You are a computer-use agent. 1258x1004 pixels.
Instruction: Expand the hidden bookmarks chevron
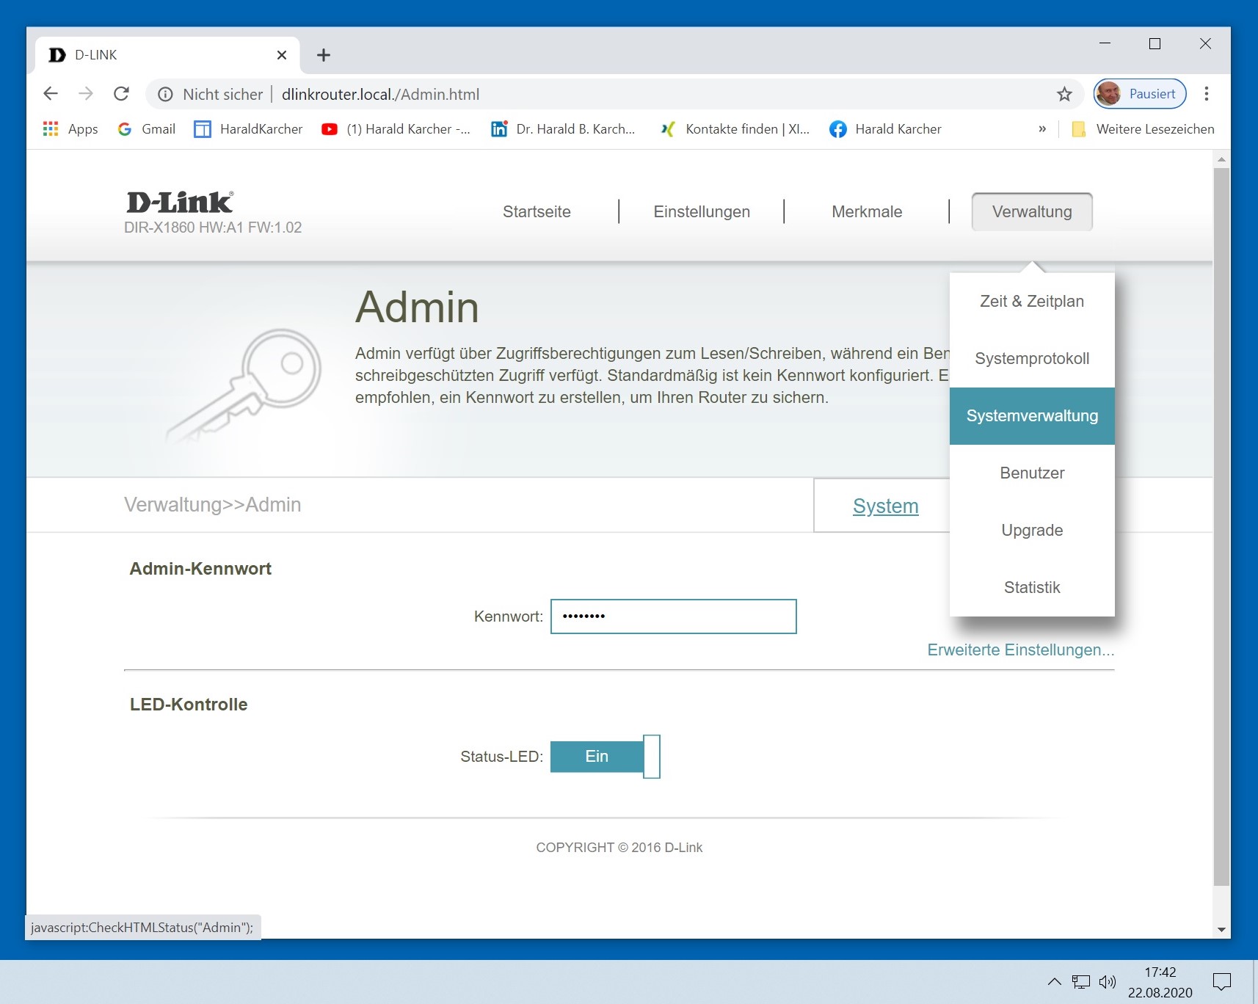tap(1042, 129)
